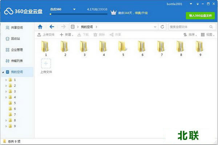Click the 导入360云盘文件 green button
The height and width of the screenshot is (145, 218).
200,16
